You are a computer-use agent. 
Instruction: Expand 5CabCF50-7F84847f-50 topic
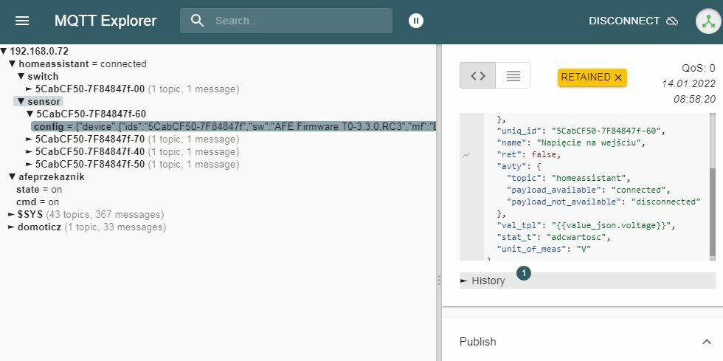point(30,164)
